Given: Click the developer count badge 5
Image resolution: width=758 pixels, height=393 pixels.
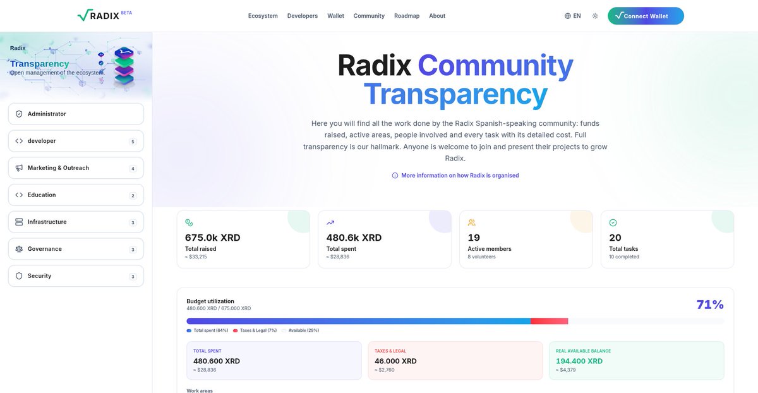Looking at the screenshot, I should (x=133, y=142).
